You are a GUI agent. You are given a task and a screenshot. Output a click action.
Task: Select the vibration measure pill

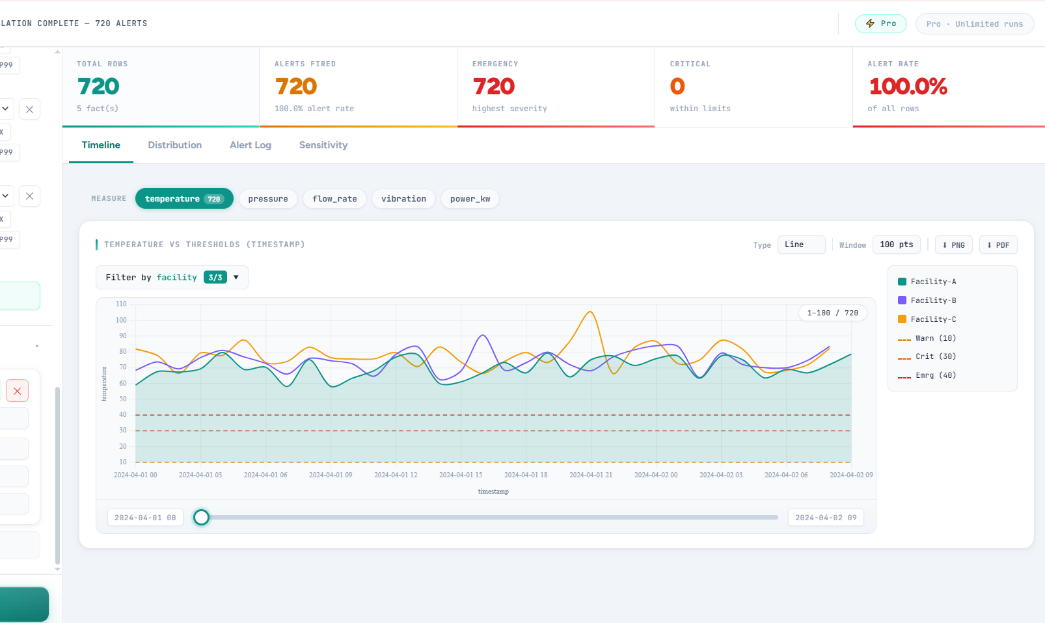point(403,198)
